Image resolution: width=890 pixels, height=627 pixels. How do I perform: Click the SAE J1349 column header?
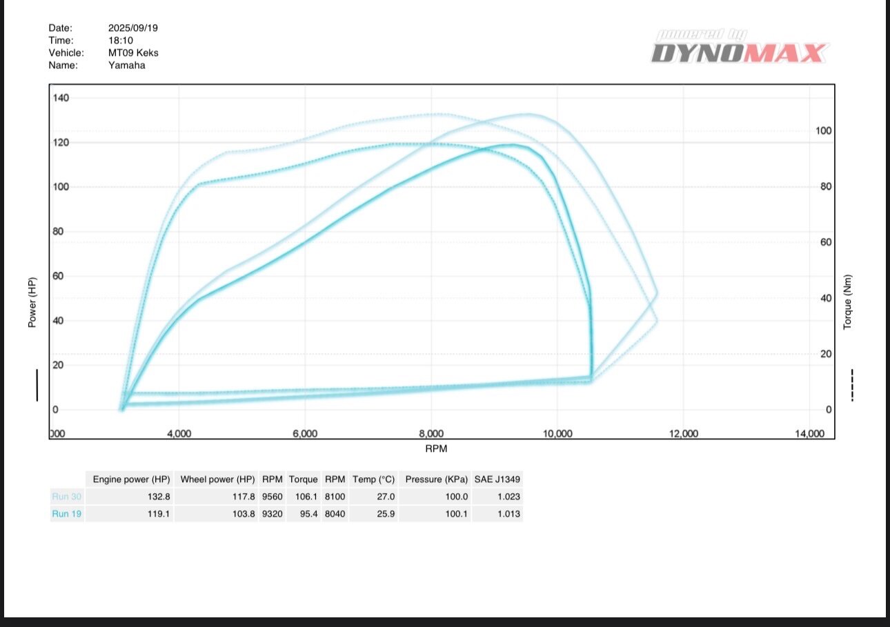pyautogui.click(x=497, y=479)
